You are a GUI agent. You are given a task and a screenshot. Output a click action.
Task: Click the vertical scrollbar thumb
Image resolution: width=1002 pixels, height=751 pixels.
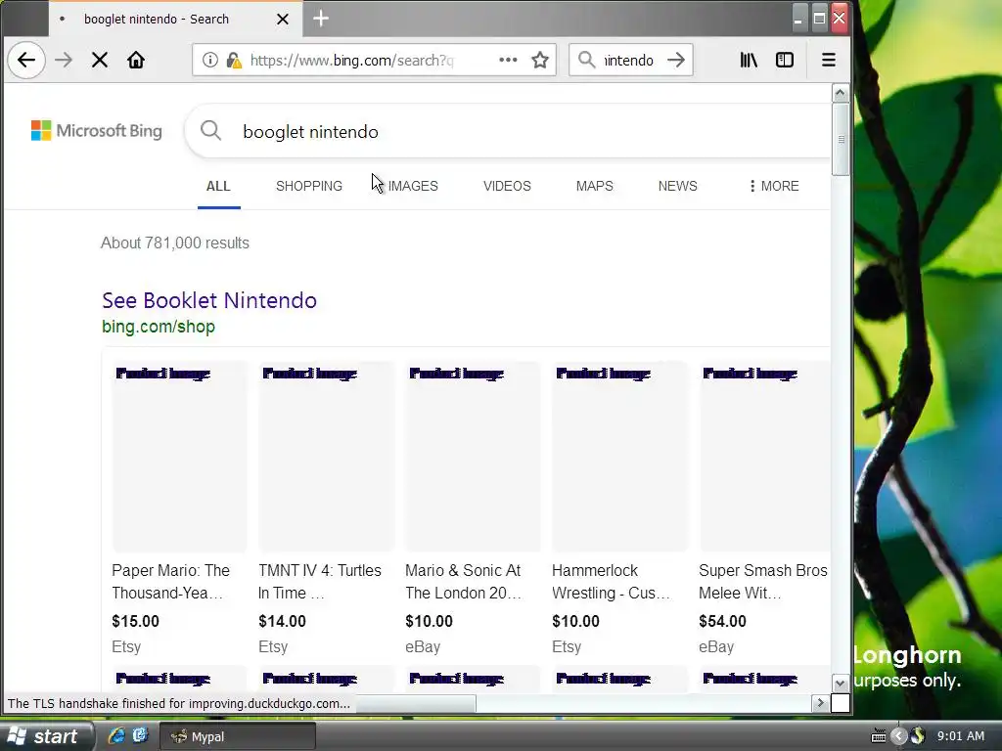841,139
